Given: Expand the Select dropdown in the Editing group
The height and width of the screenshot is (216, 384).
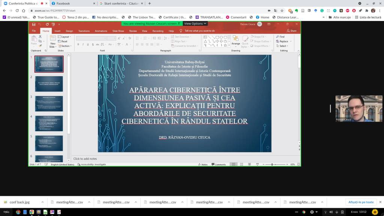Looking at the screenshot, I should 283,46.
